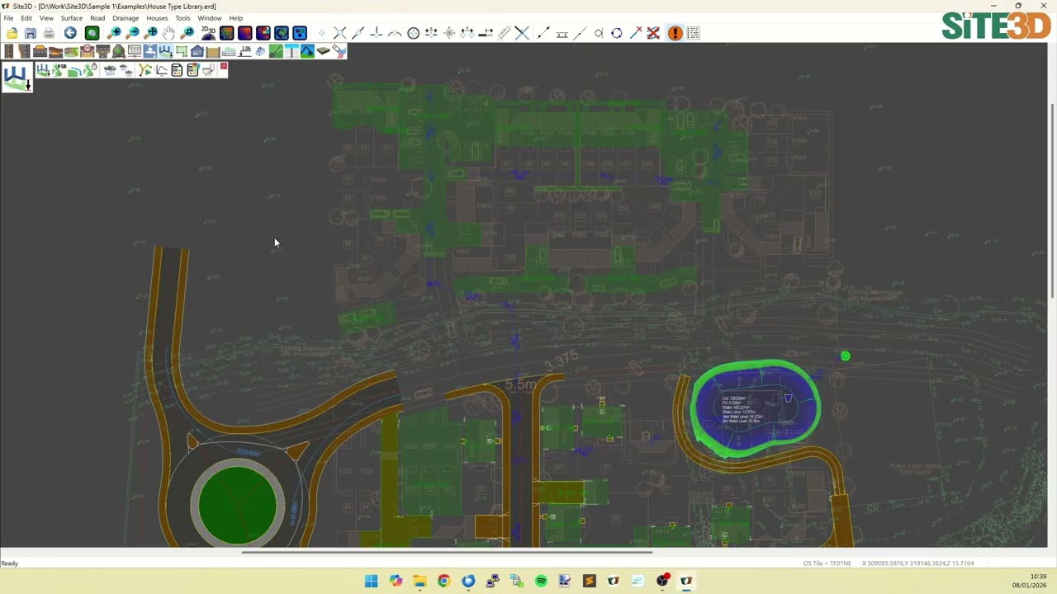1057x594 pixels.
Task: Open the File menu
Action: click(8, 18)
